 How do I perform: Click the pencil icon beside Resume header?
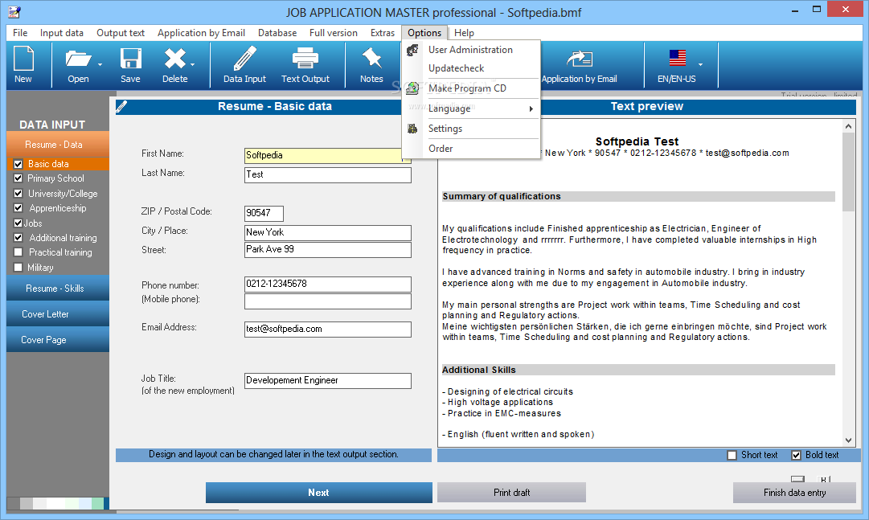[x=121, y=106]
